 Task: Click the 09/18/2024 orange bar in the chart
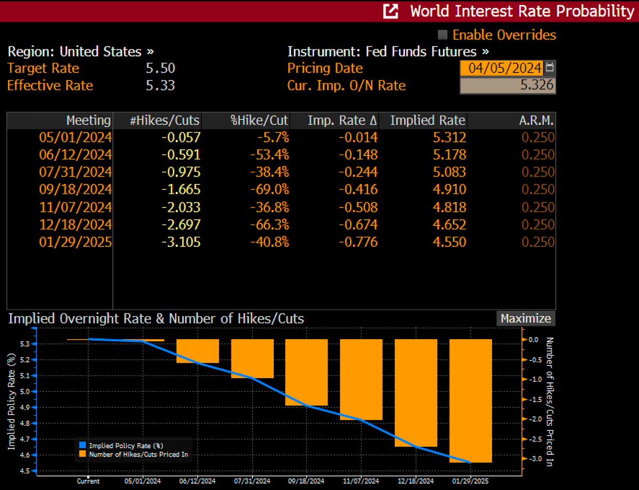click(306, 373)
